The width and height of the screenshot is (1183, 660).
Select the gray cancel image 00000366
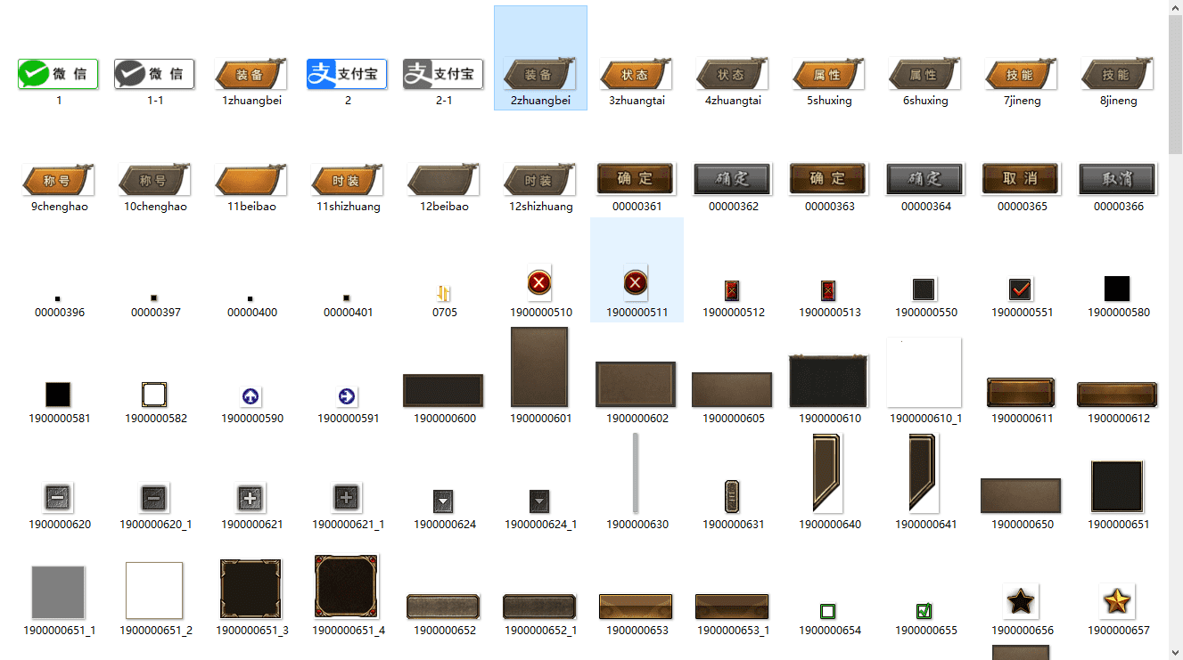[x=1118, y=179]
